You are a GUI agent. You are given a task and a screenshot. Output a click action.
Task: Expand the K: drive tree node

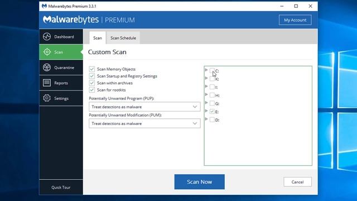pyautogui.click(x=206, y=78)
